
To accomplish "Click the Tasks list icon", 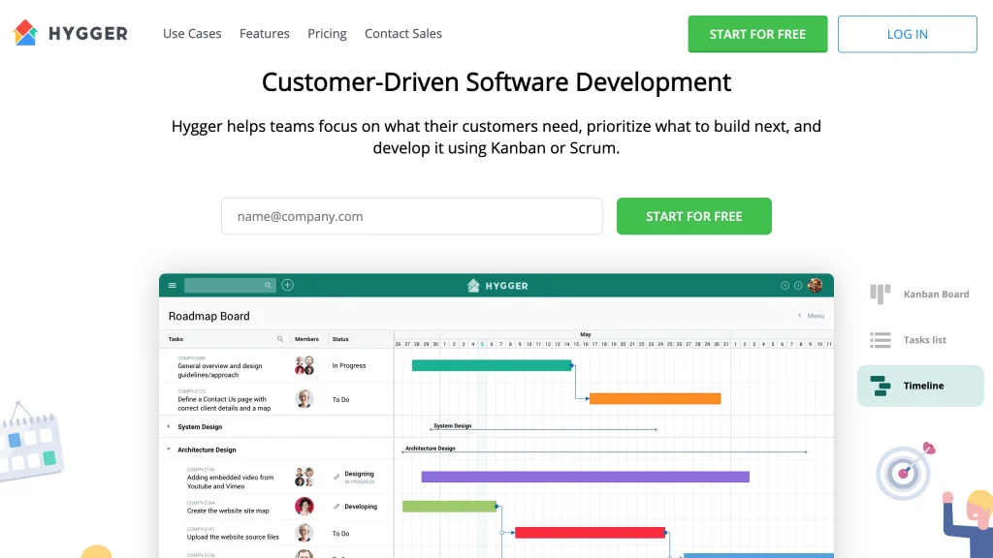I will tap(881, 340).
